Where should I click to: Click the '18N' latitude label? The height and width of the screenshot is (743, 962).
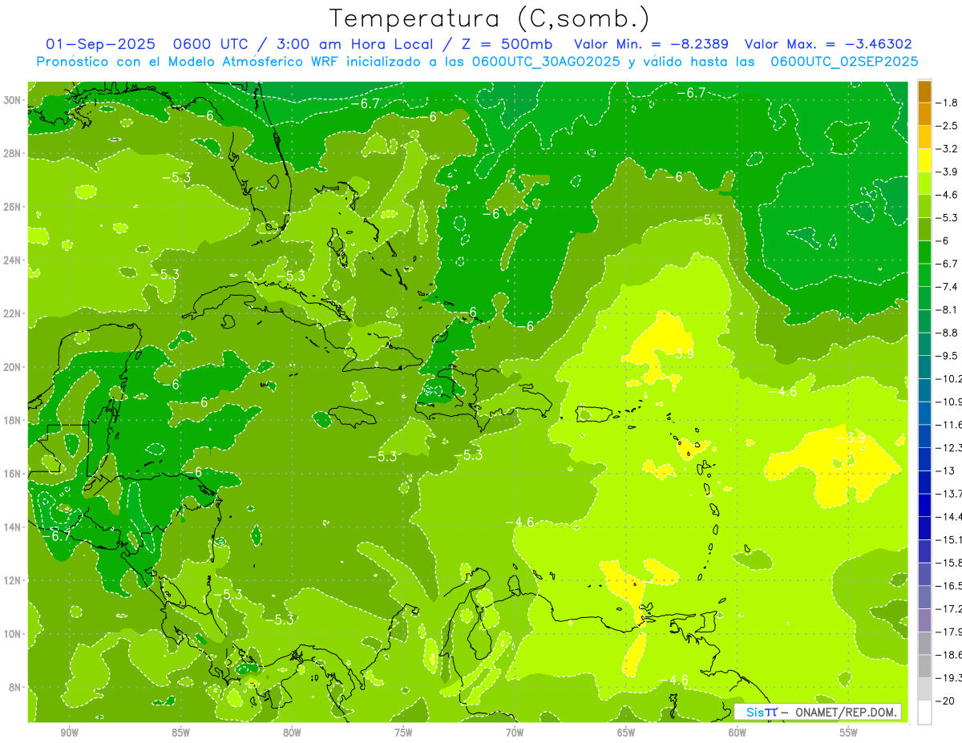(12, 420)
